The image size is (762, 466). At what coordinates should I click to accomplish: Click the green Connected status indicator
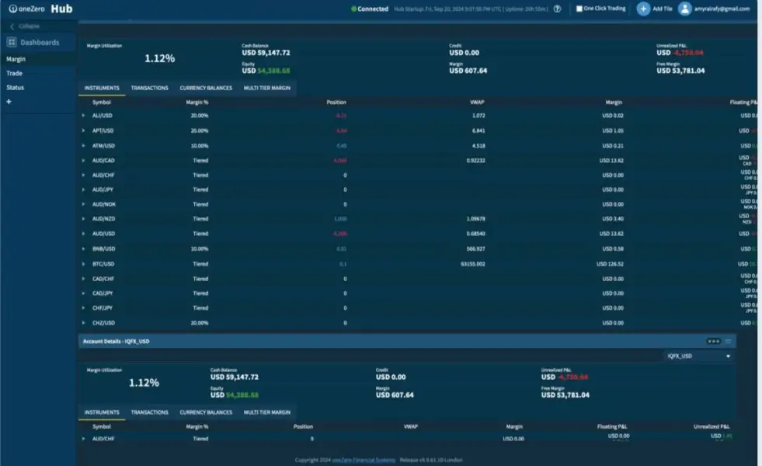click(353, 9)
